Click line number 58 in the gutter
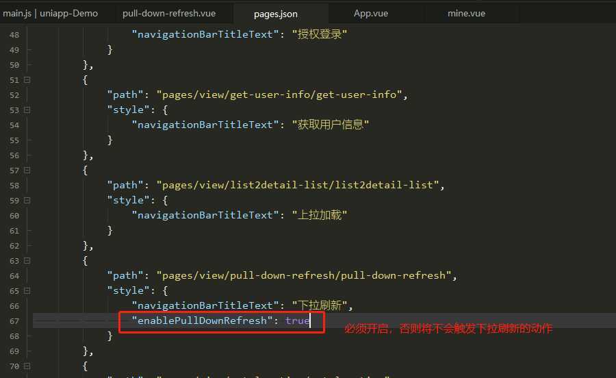This screenshot has height=378, width=616. click(x=14, y=186)
